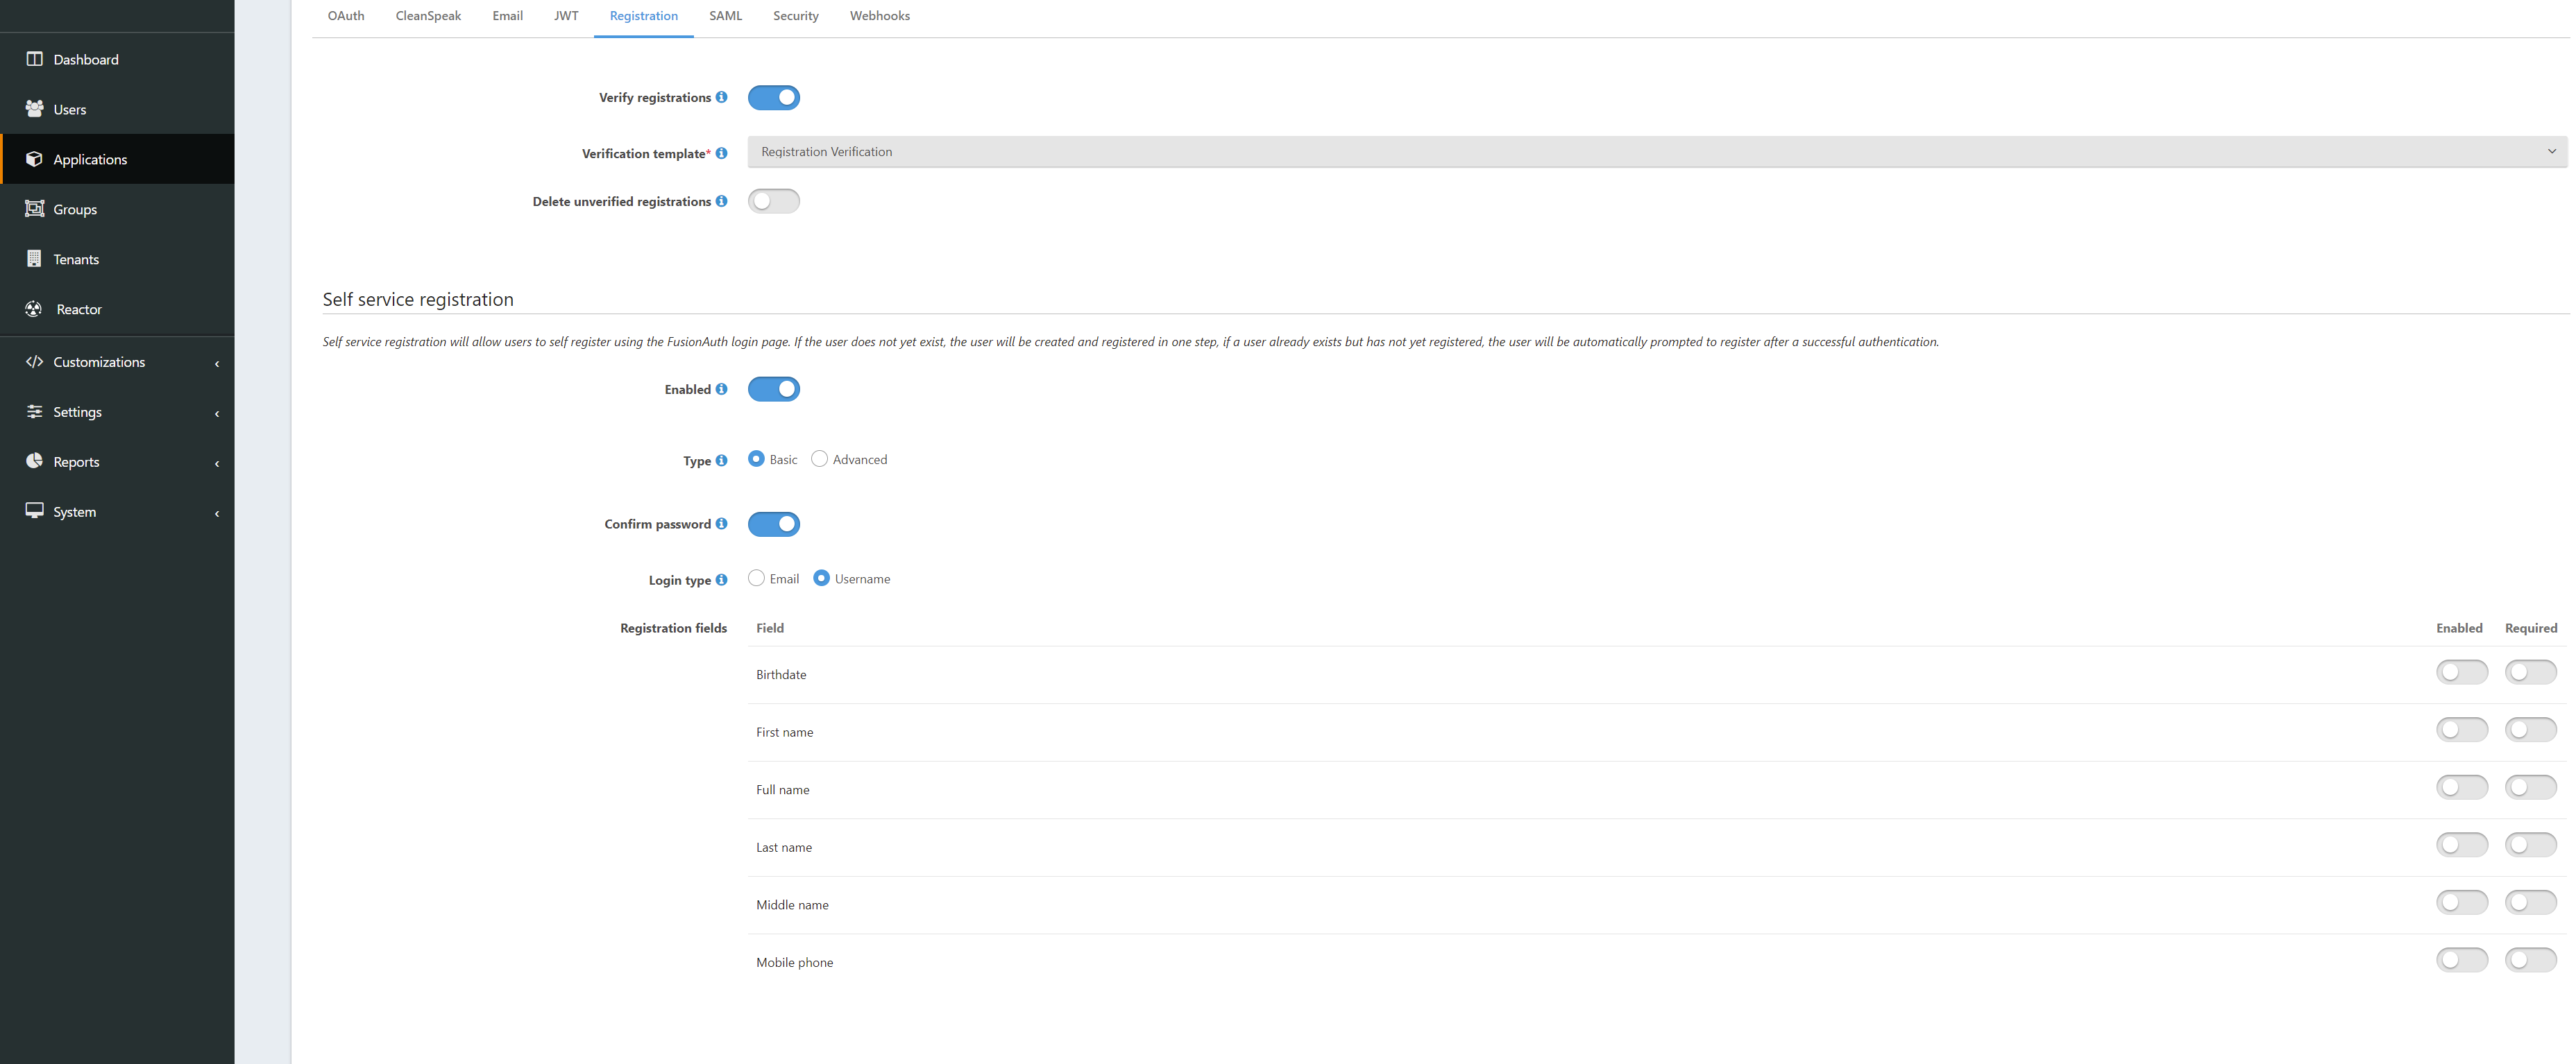Select the Basic type radio button
This screenshot has height=1064, width=2576.
pos(756,458)
